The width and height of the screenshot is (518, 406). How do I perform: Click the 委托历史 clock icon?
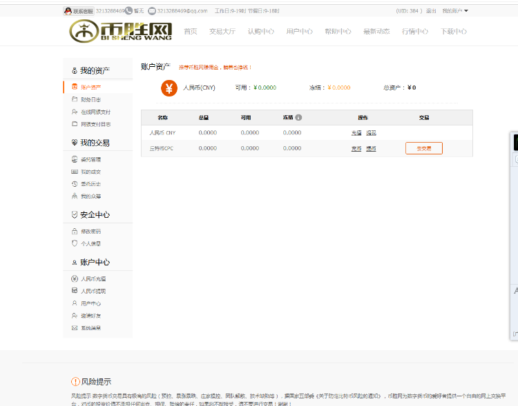pos(75,184)
